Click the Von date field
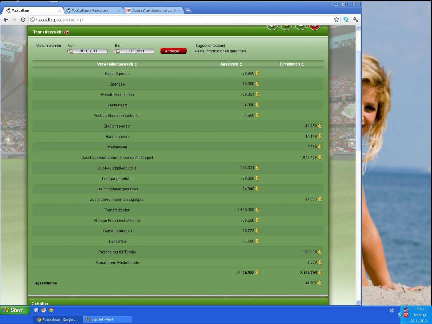 [88, 51]
